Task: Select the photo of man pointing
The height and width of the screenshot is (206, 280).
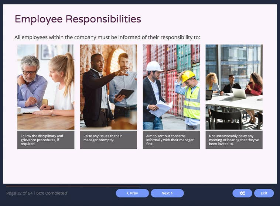Action: (x=108, y=87)
